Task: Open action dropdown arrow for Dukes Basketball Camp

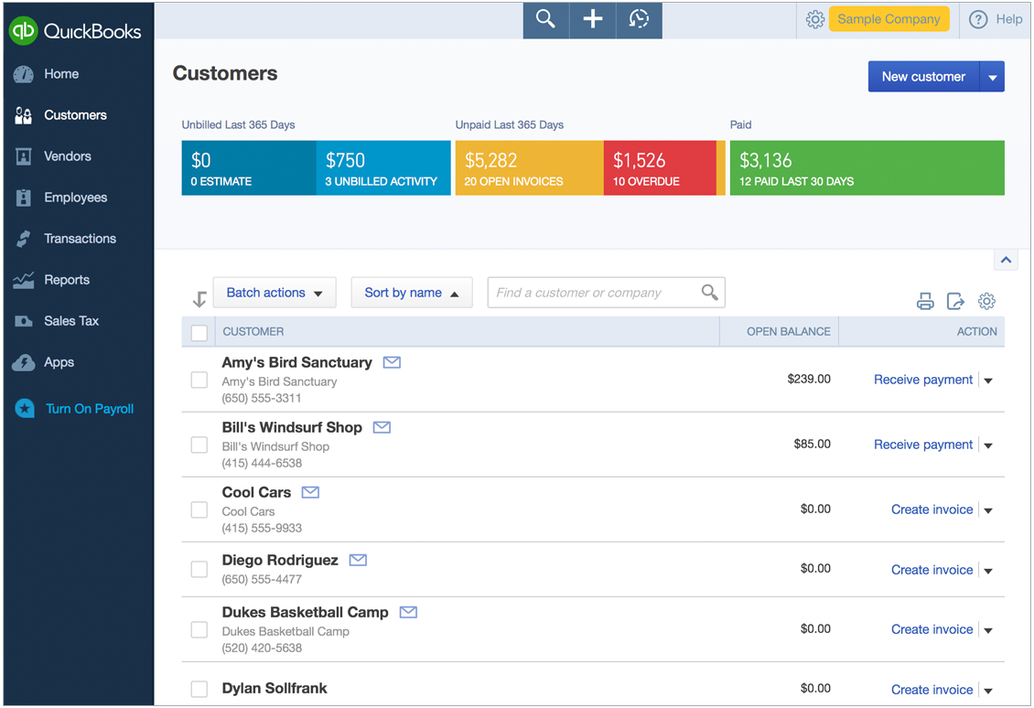Action: pos(988,630)
